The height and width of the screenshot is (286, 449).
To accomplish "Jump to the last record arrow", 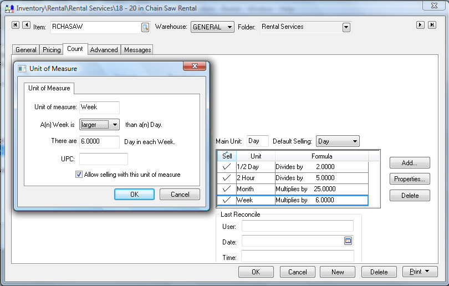I will (431, 25).
